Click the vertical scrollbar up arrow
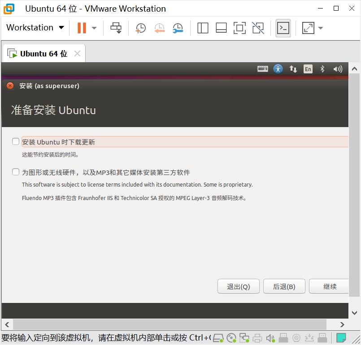The height and width of the screenshot is (345, 361). [x=355, y=68]
